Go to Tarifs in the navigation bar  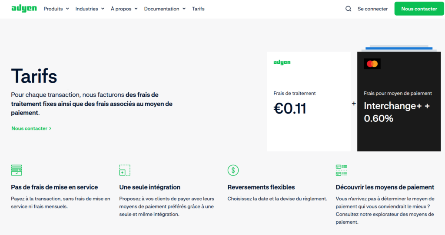(x=198, y=9)
